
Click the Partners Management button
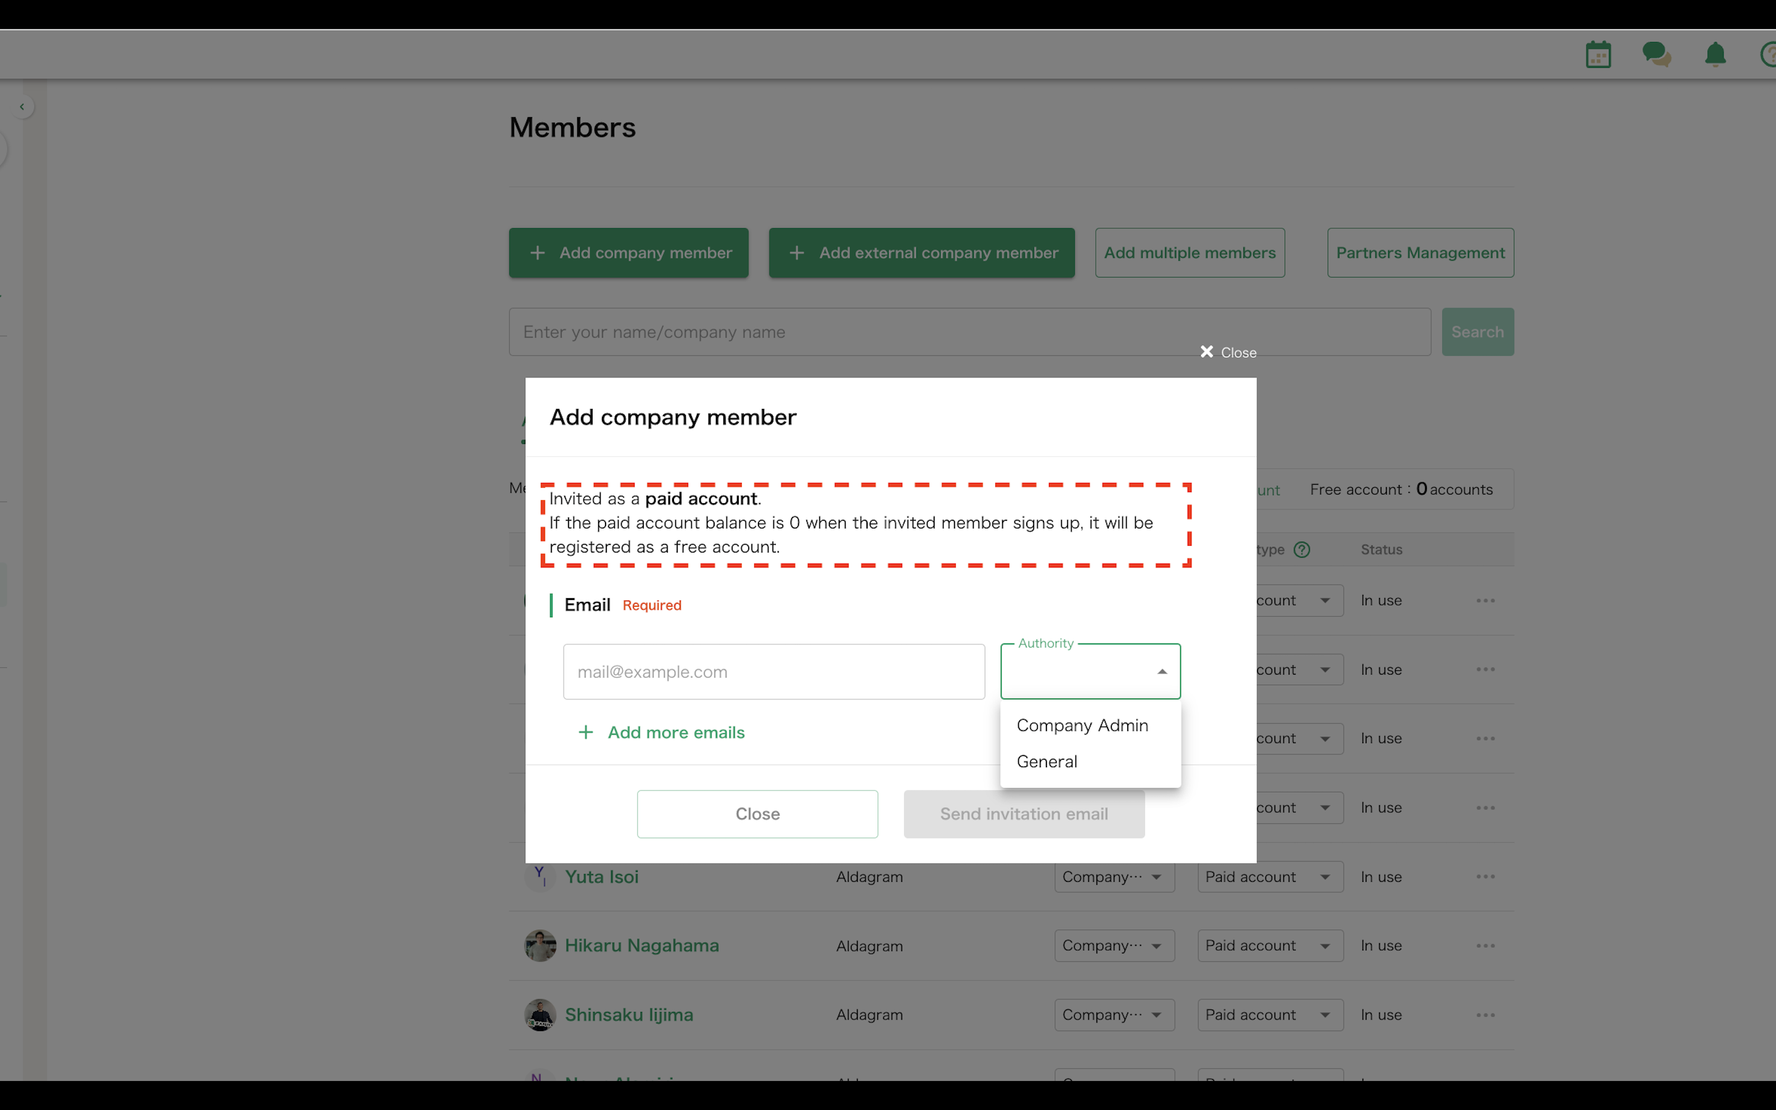[x=1420, y=253]
